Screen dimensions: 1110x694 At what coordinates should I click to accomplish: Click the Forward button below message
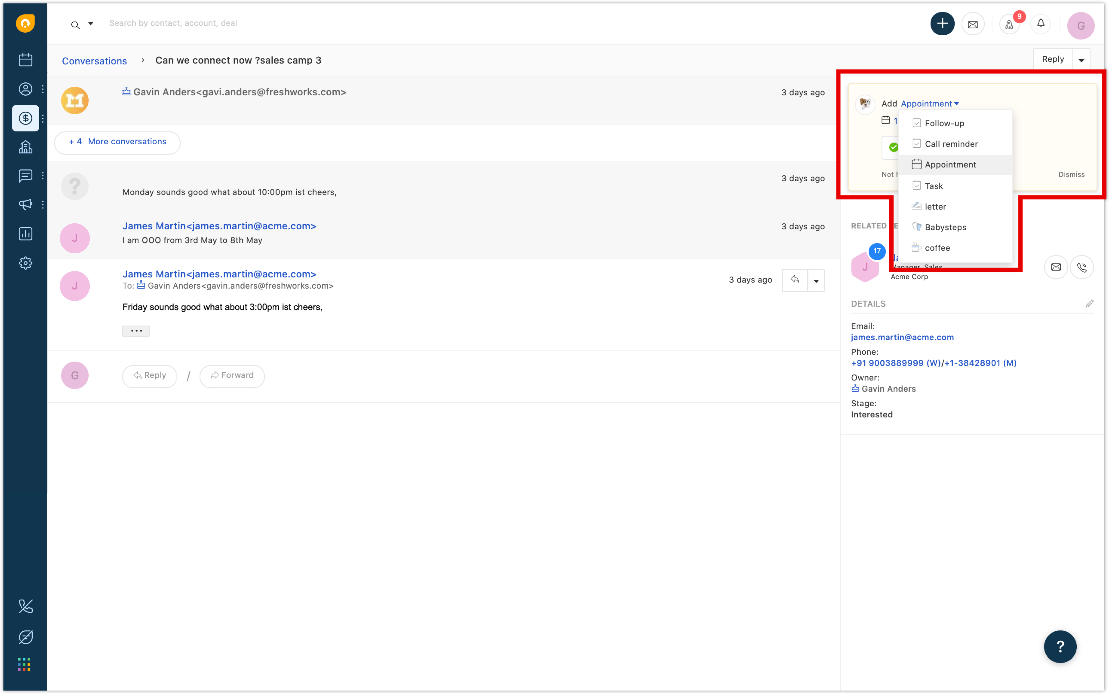coord(232,376)
